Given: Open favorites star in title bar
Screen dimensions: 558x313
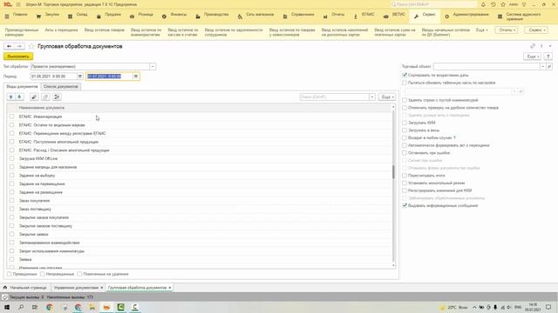Looking at the screenshot, I should 503,4.
